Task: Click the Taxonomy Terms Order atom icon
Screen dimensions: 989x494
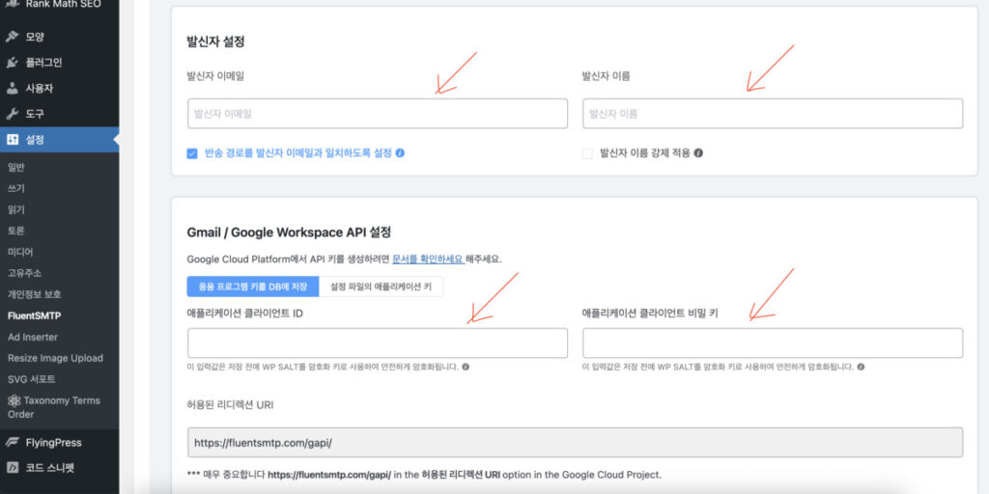Action: point(14,400)
